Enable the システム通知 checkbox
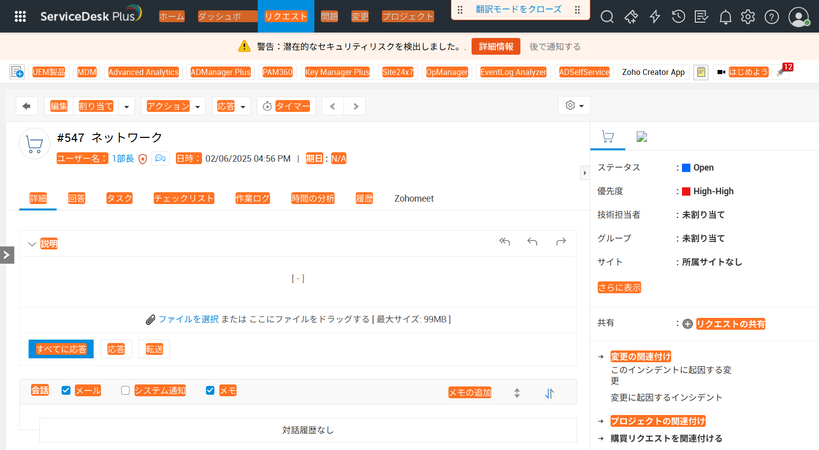Viewport: 819px width, 450px height. click(126, 390)
